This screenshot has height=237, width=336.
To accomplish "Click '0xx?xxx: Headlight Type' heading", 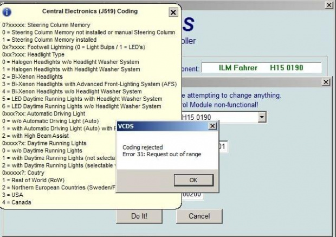I will (x=33, y=54).
